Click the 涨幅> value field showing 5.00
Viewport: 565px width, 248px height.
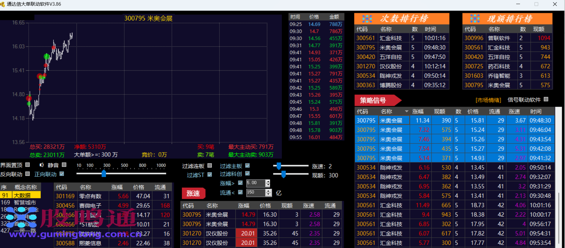coord(256,183)
